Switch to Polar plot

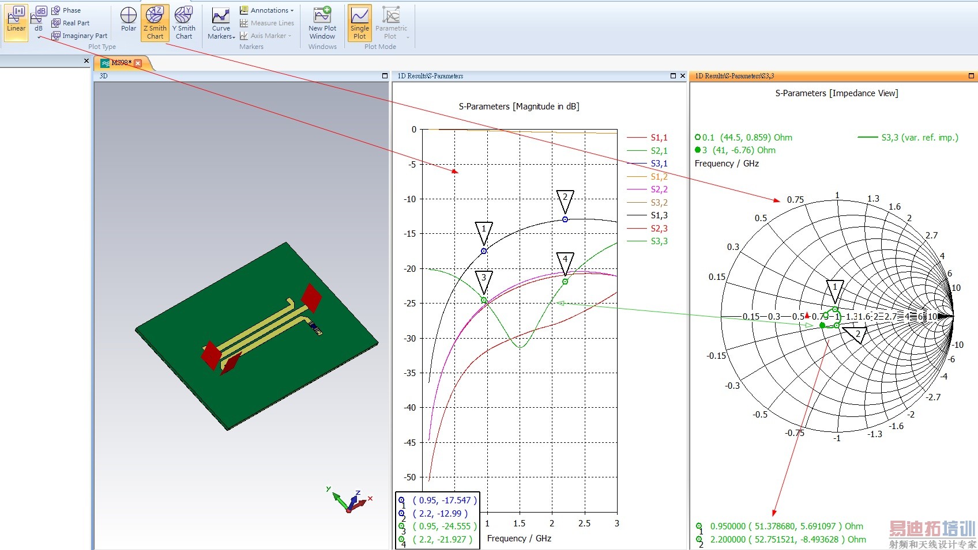point(129,20)
